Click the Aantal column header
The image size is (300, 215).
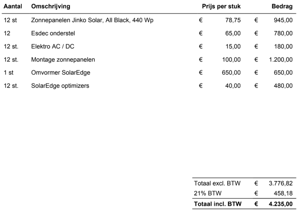pos(12,7)
